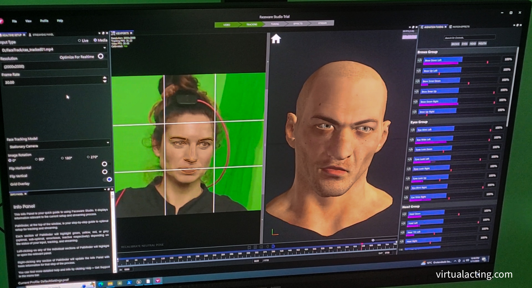Click the home icon in the 3D viewport

[x=276, y=39]
